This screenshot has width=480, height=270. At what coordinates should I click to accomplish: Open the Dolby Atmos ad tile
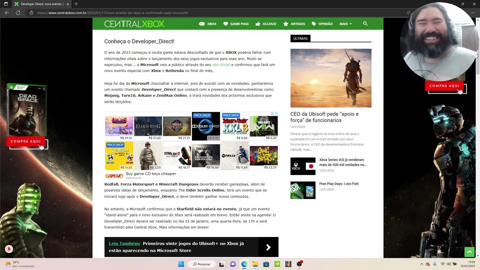[206, 126]
